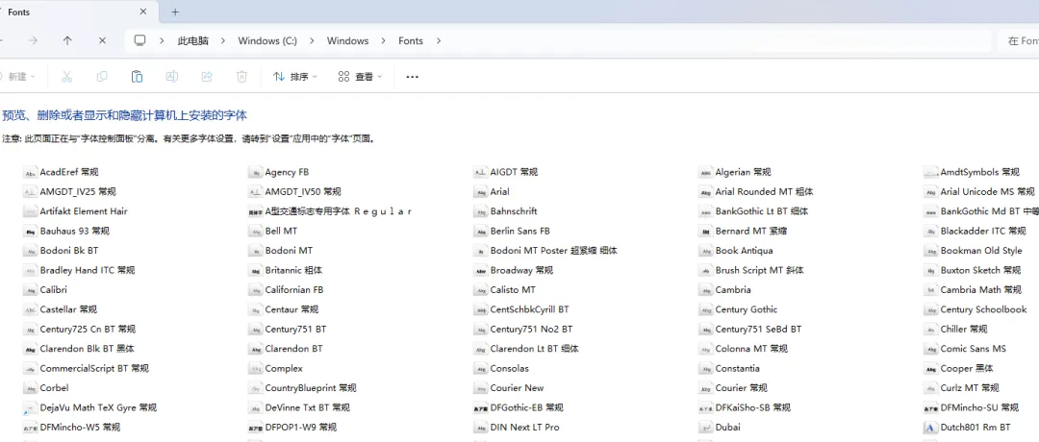
Task: Open the 新建 new item dropdown
Action: pyautogui.click(x=18, y=77)
